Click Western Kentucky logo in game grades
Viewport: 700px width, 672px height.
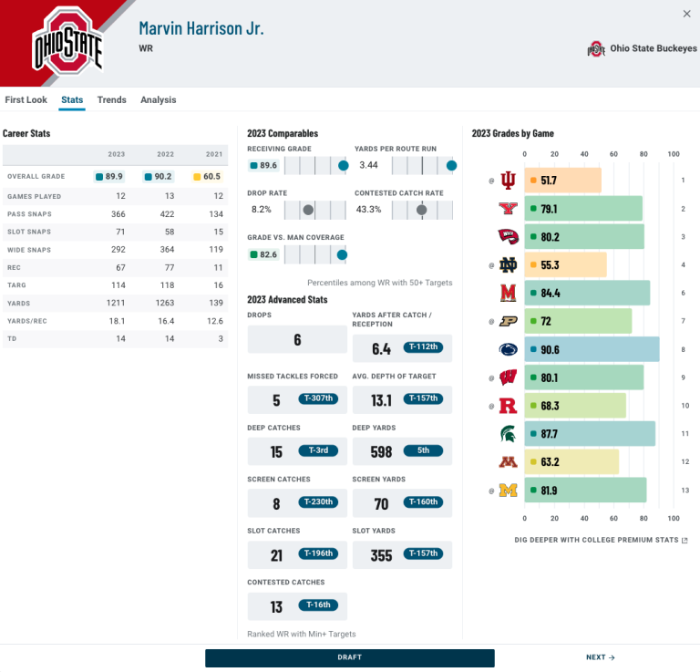pyautogui.click(x=508, y=237)
